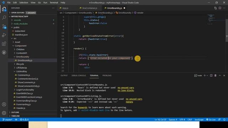Open the Search view in activity bar
228x128 pixels.
point(4,18)
